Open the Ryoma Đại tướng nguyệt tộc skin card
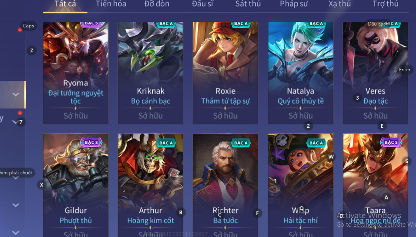416x237 pixels. tap(75, 73)
